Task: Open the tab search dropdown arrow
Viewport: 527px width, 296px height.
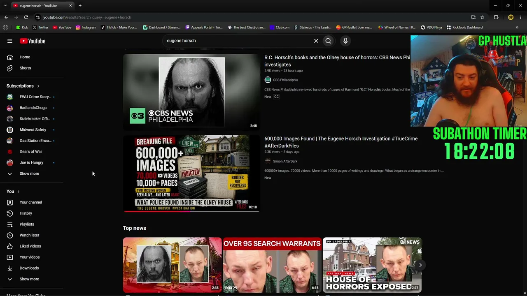Action: coord(5,6)
